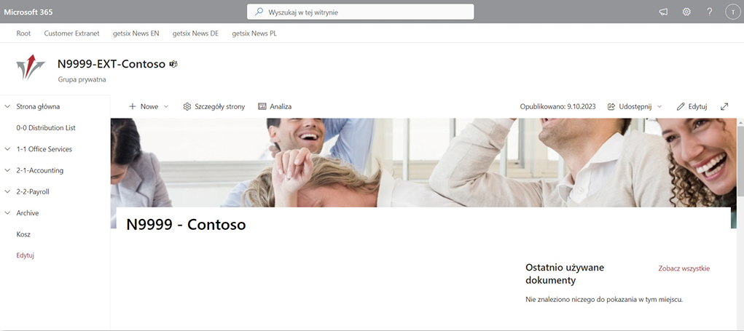
Task: Click the Szczegóły strony button label
Action: [x=219, y=106]
